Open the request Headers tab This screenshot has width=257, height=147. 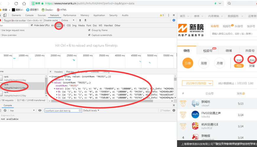click(x=58, y=72)
